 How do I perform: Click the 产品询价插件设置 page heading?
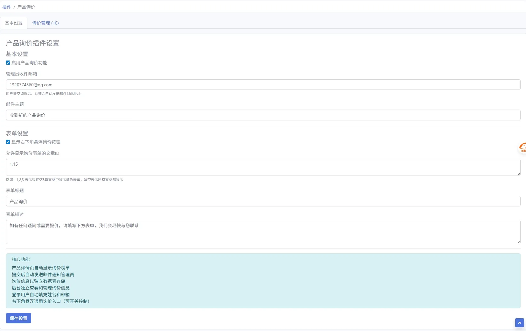32,43
